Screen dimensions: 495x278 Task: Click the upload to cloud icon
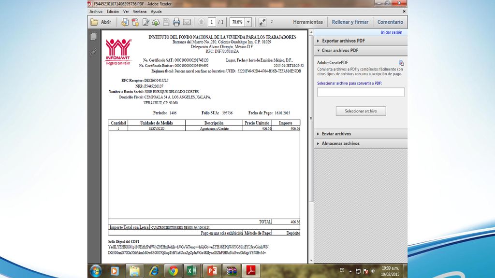click(x=156, y=22)
